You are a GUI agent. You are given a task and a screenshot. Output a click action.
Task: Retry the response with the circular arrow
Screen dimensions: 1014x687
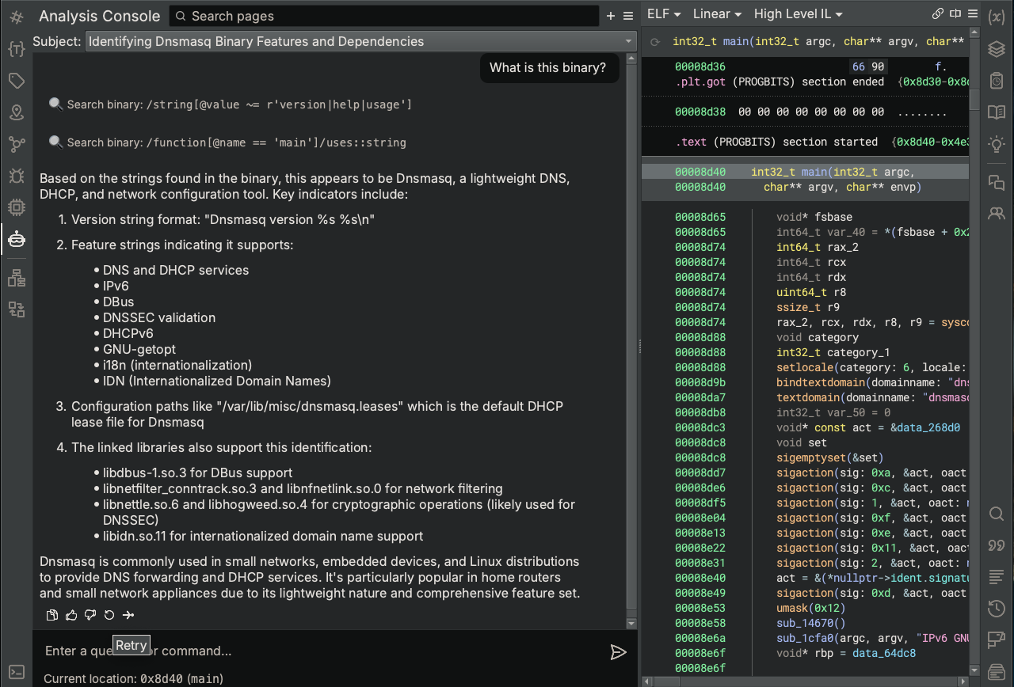pos(109,615)
